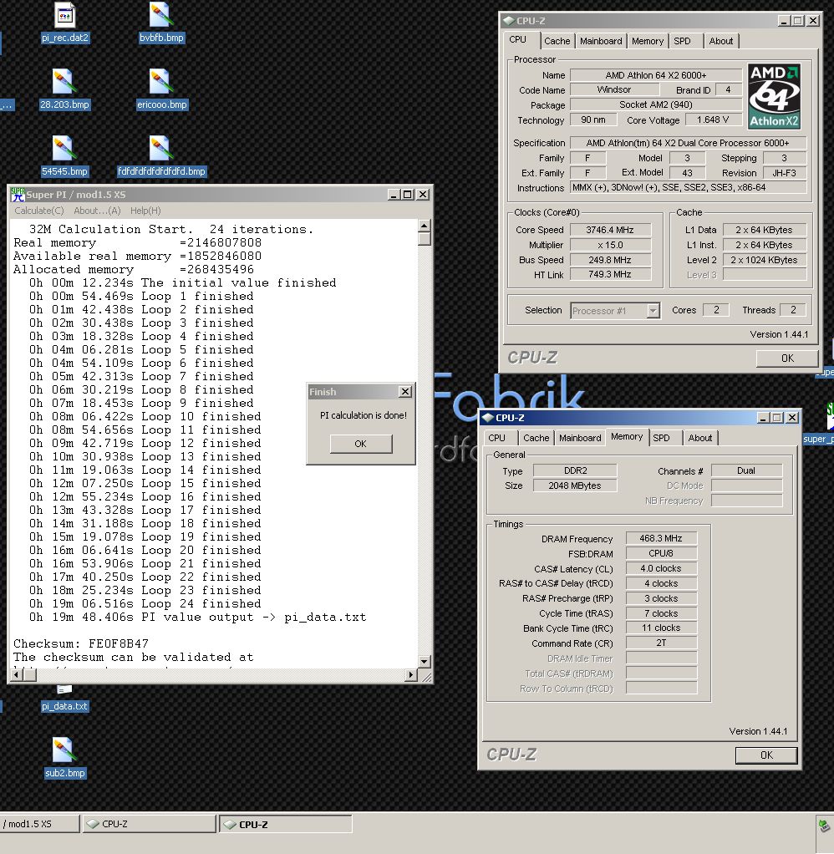Image resolution: width=834 pixels, height=854 pixels.
Task: Click the Super PI horizontal scroll thumb
Action: 30,675
